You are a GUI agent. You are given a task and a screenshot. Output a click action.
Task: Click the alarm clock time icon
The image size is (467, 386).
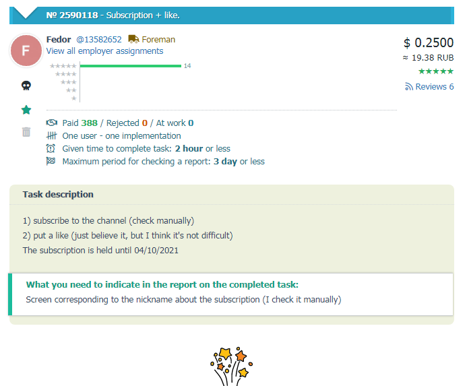[51, 148]
